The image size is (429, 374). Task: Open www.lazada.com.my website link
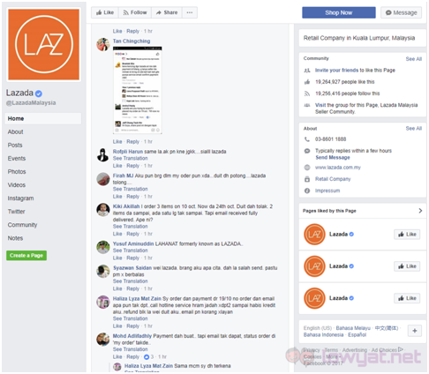coord(338,168)
